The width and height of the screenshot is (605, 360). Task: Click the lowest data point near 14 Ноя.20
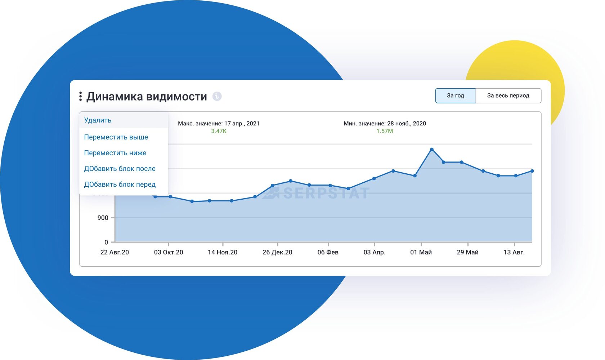[x=209, y=201]
